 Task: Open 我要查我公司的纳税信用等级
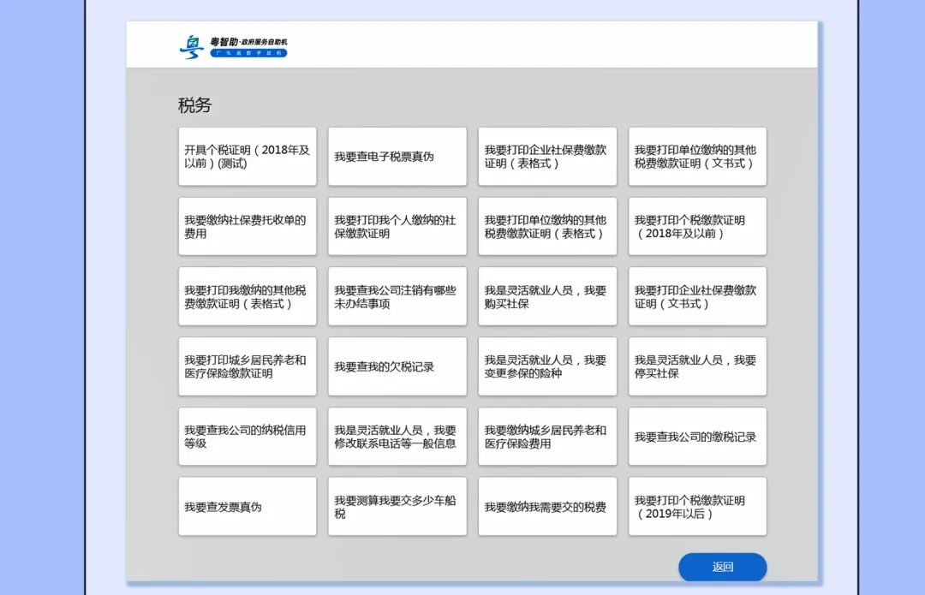(247, 437)
